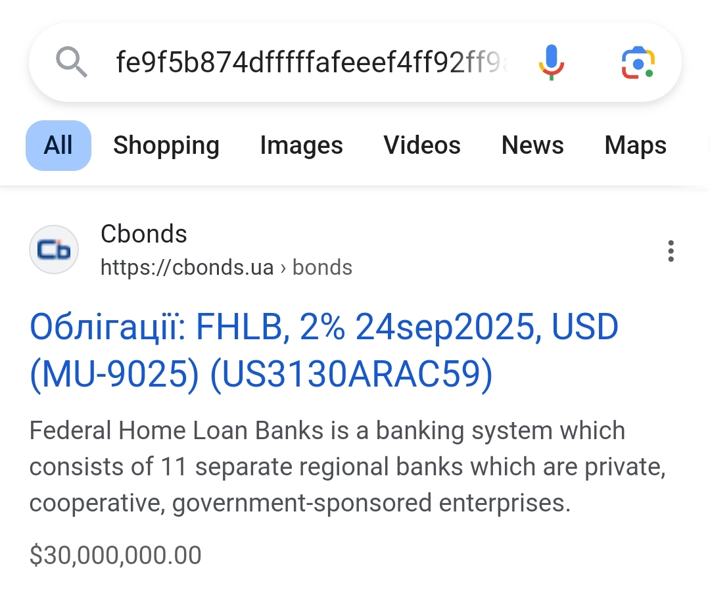
Task: Open three-dot options for Cbonds result
Action: click(671, 250)
